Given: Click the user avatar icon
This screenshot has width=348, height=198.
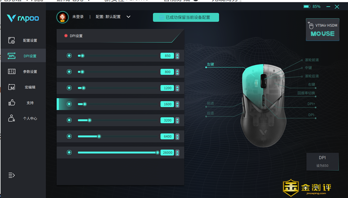Looking at the screenshot, I should [63, 17].
